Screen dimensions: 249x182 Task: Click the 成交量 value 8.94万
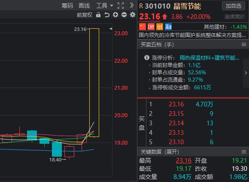coord(182,177)
